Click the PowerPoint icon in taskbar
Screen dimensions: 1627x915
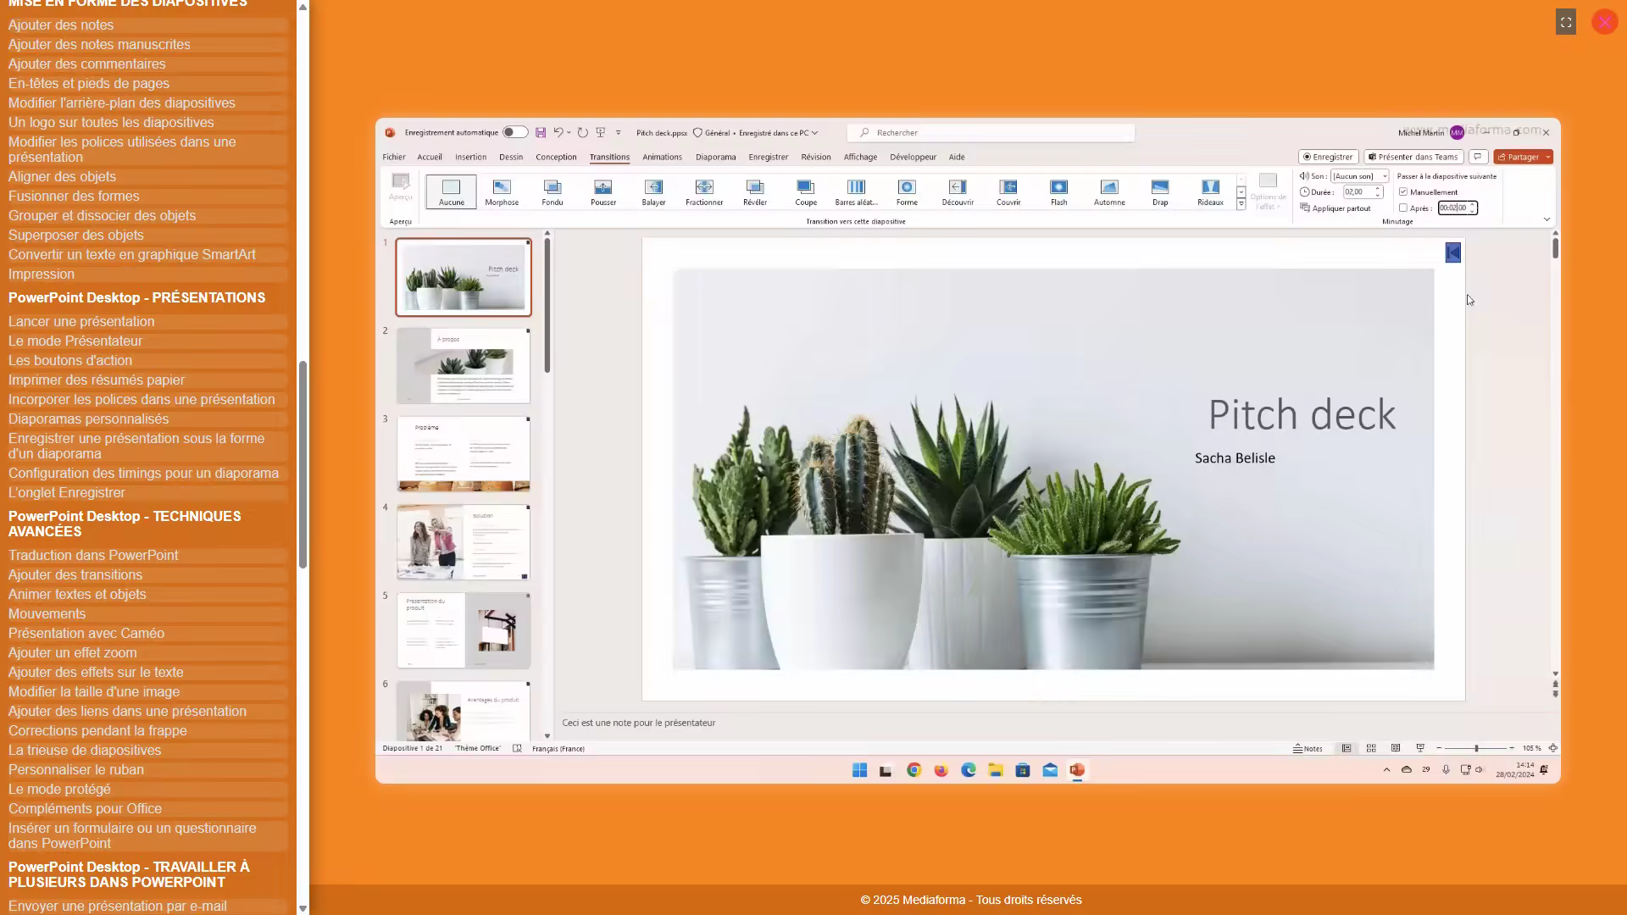1077,770
